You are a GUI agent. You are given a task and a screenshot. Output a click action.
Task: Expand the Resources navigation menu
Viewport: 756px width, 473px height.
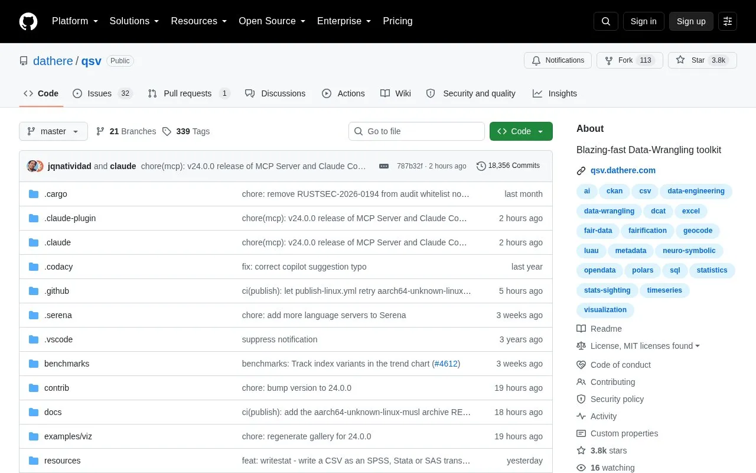coord(199,21)
